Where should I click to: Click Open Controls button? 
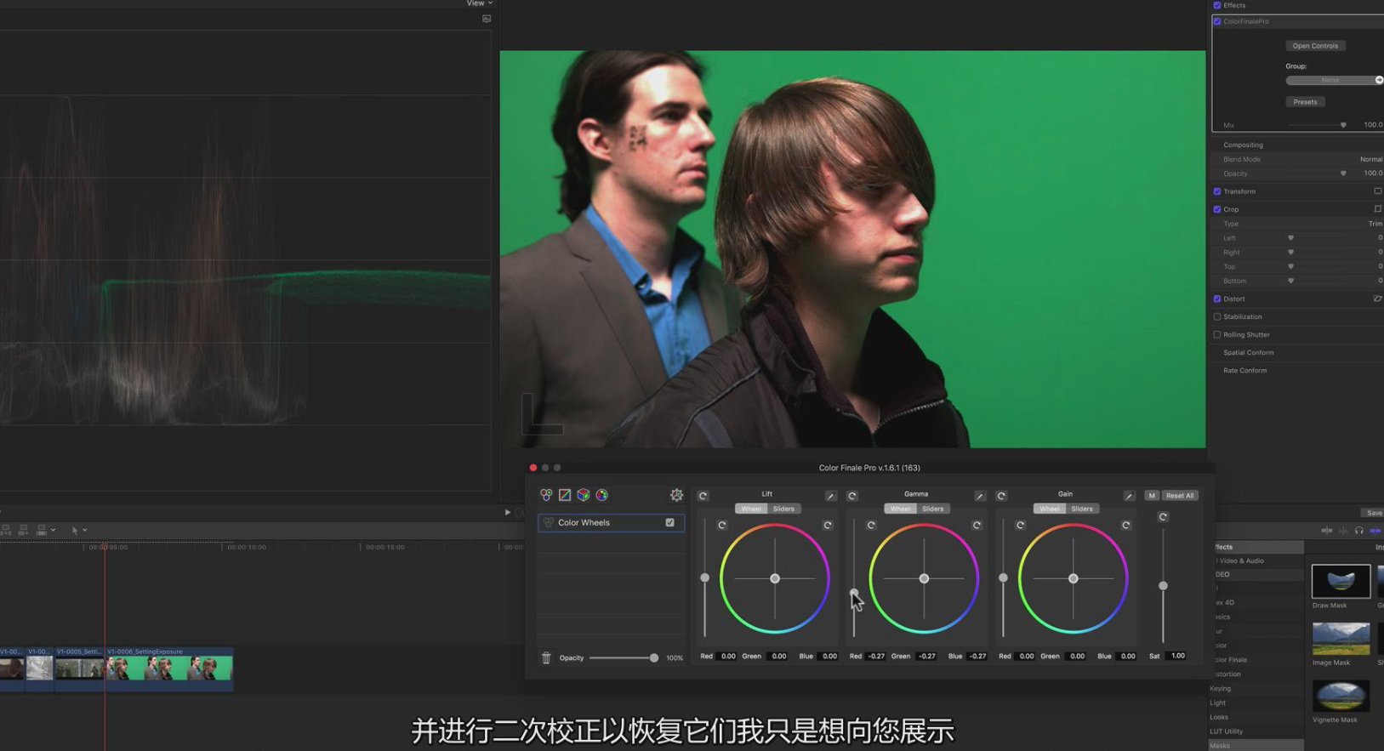coord(1315,46)
